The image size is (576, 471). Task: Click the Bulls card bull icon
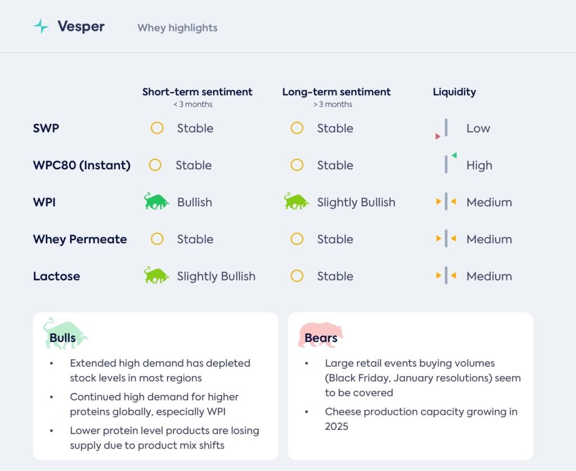click(65, 334)
